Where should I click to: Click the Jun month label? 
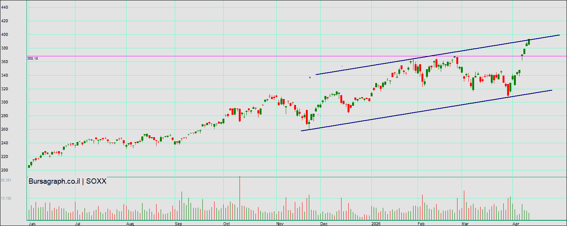click(x=32, y=223)
